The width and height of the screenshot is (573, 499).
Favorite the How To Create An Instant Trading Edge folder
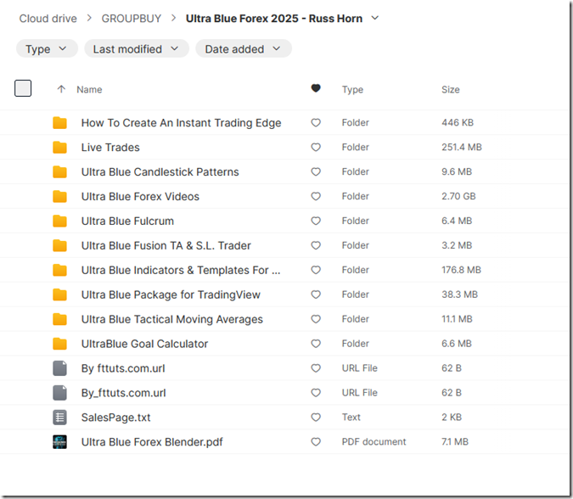click(316, 123)
